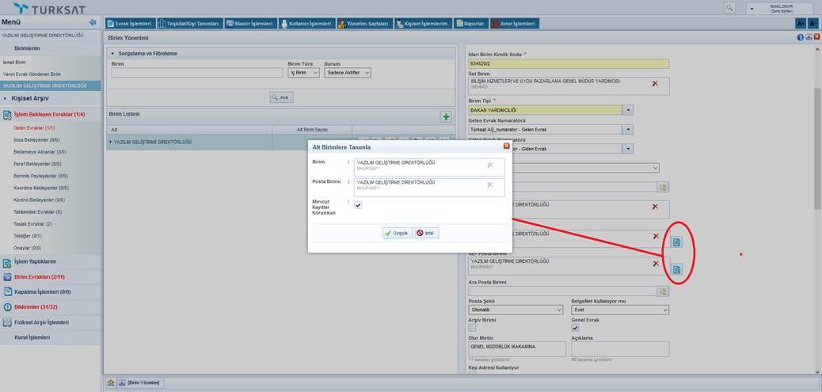Toggle Mevcut Kayıtlar Korunsun checkbox
The width and height of the screenshot is (822, 392).
(x=358, y=205)
